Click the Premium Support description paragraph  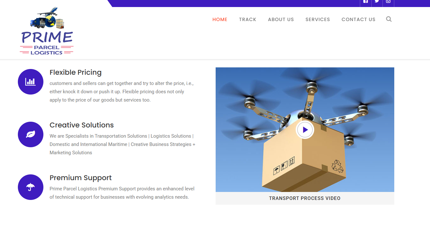point(122,193)
